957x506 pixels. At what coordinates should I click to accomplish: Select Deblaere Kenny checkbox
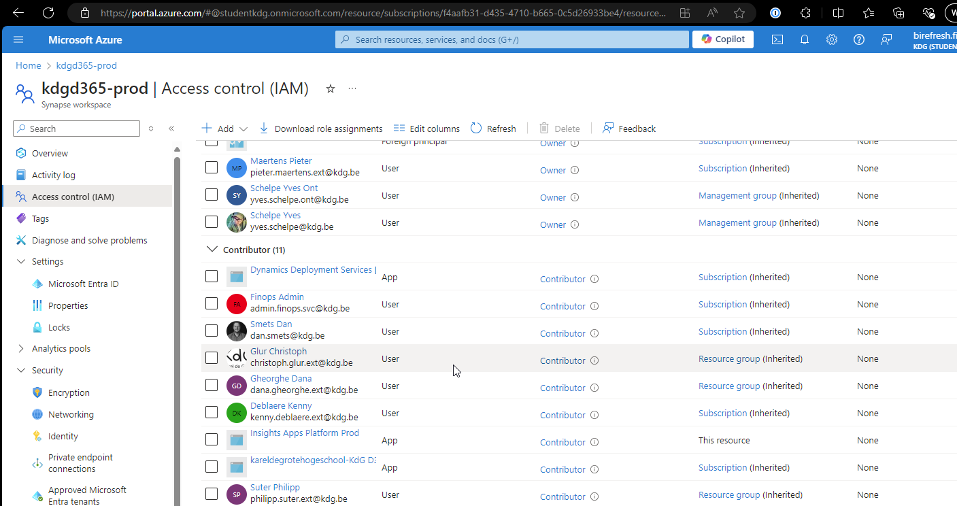point(212,412)
